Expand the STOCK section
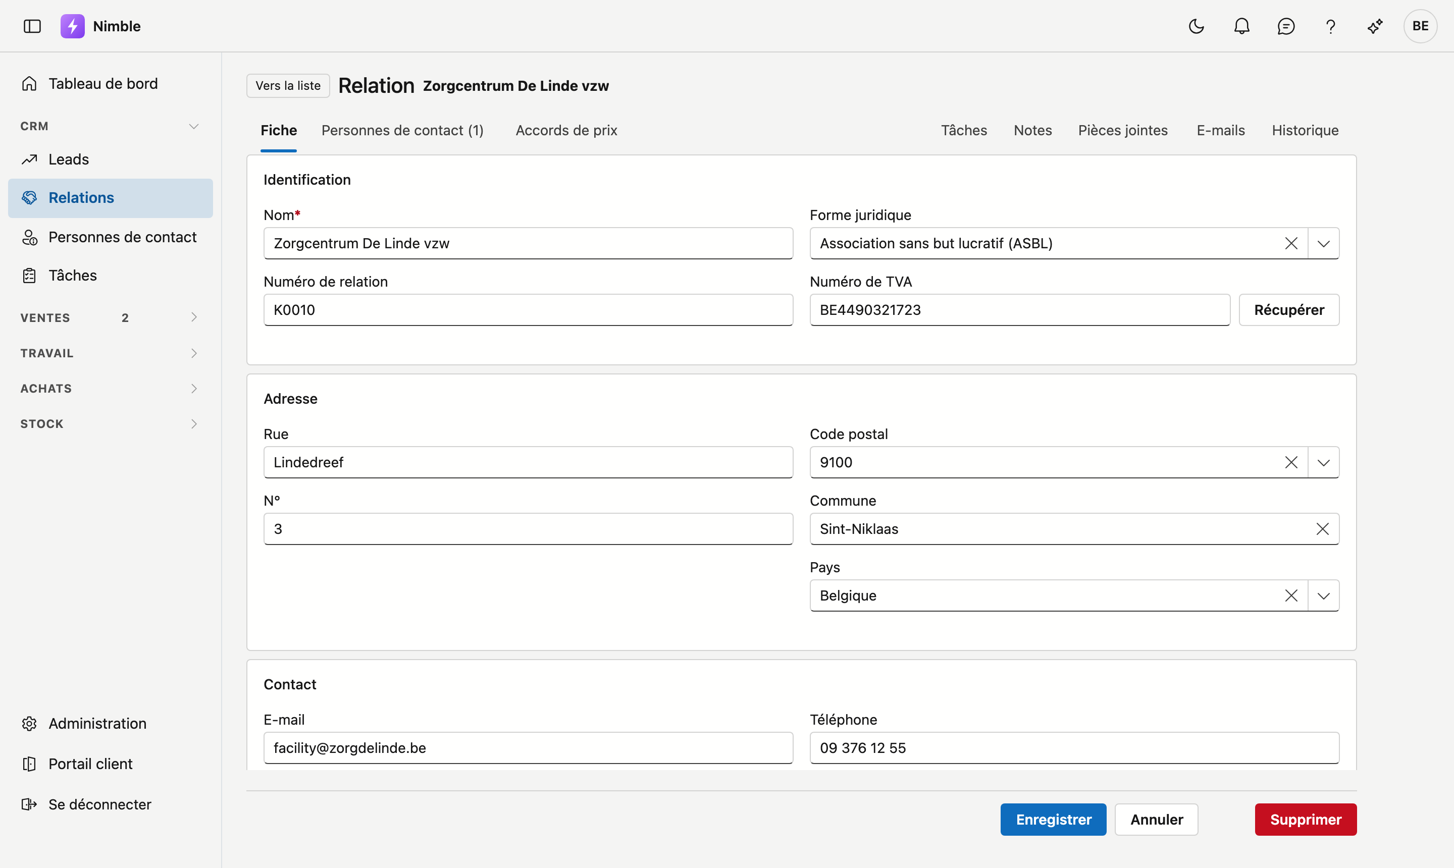The height and width of the screenshot is (868, 1454). click(x=194, y=423)
